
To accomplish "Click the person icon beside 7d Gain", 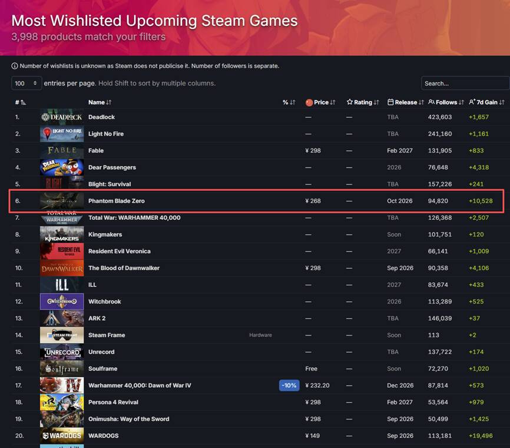I will (472, 102).
